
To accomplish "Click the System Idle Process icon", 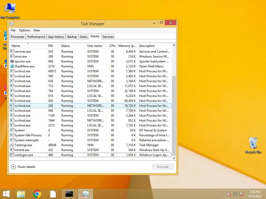I will [12, 135].
